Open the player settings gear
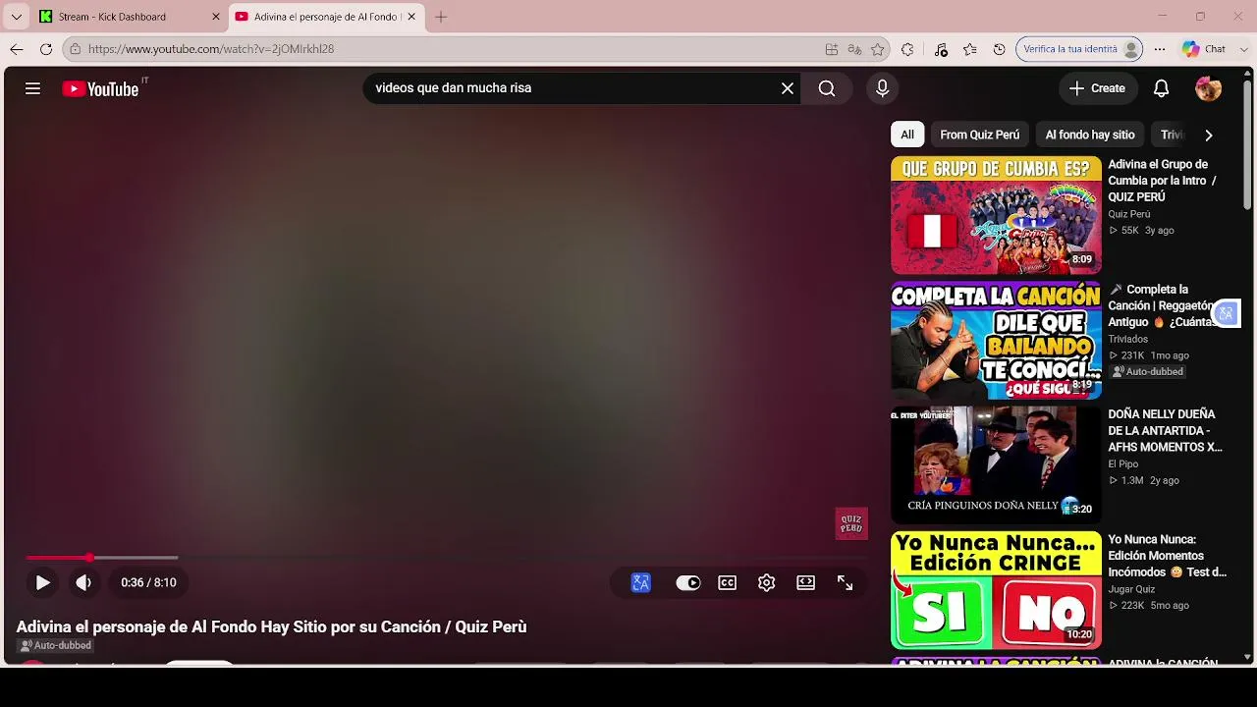Image resolution: width=1257 pixels, height=707 pixels. [x=767, y=582]
